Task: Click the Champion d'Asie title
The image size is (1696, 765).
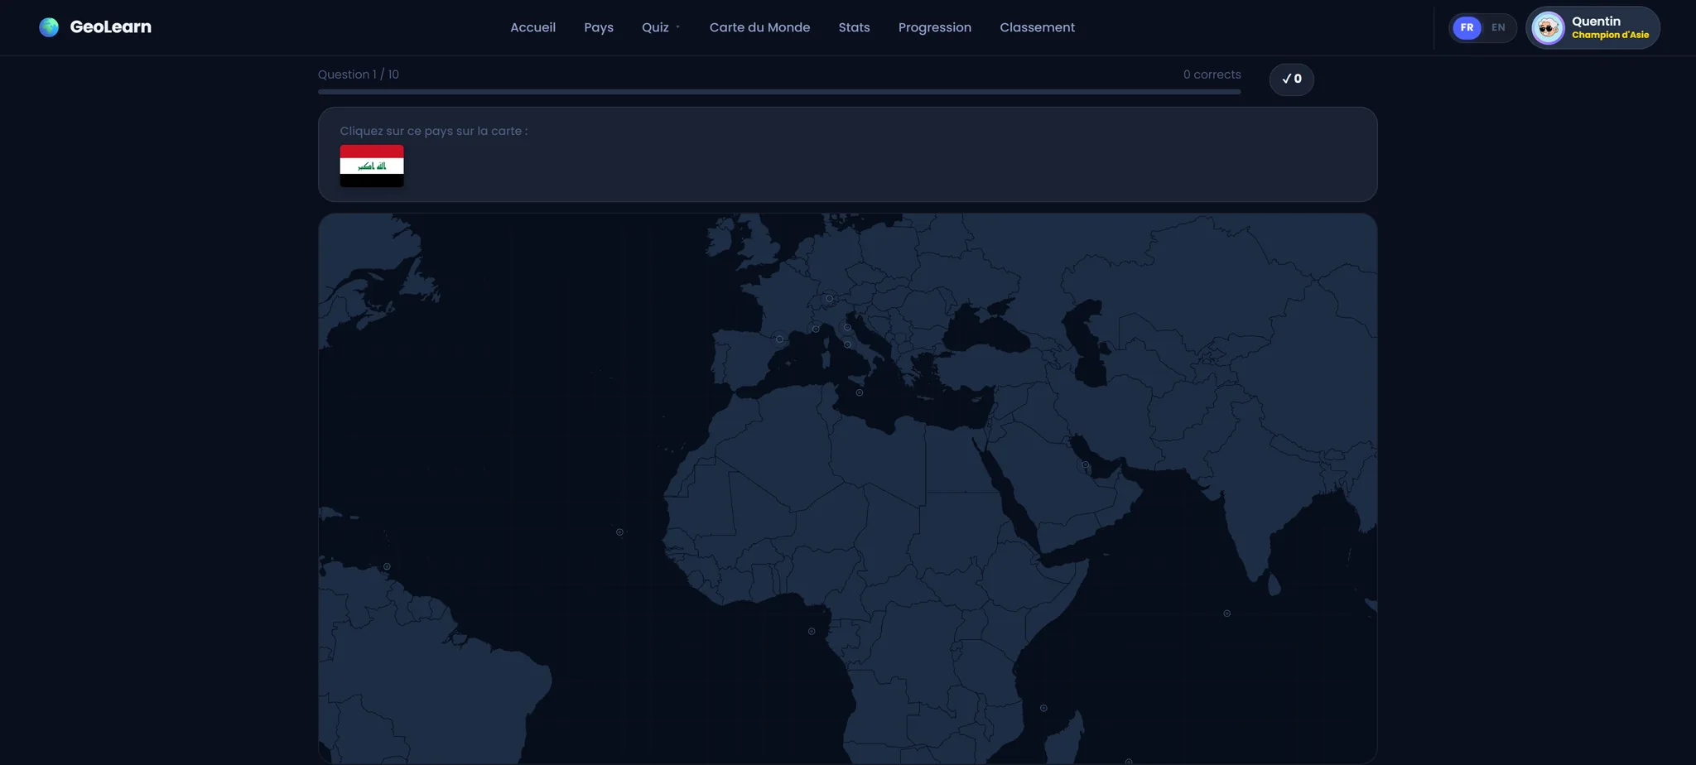Action: coord(1610,35)
